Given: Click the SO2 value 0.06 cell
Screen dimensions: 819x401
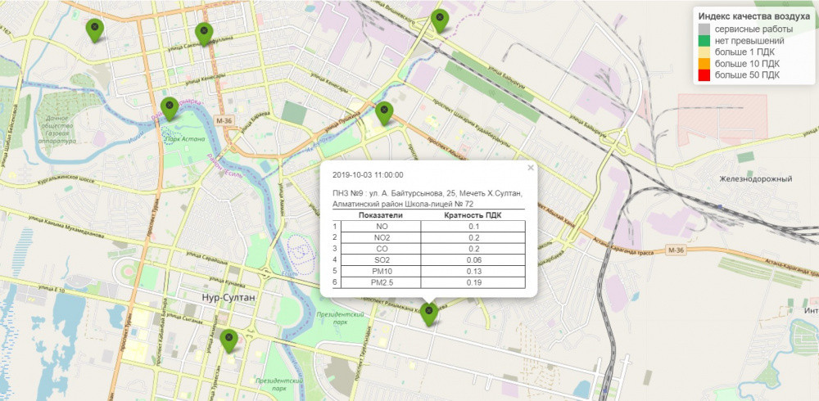Looking at the screenshot, I should coord(473,260).
